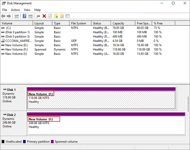Click Disk 1 New Volume (F:) partition block
Screen dimensions: 190x150
point(101,100)
